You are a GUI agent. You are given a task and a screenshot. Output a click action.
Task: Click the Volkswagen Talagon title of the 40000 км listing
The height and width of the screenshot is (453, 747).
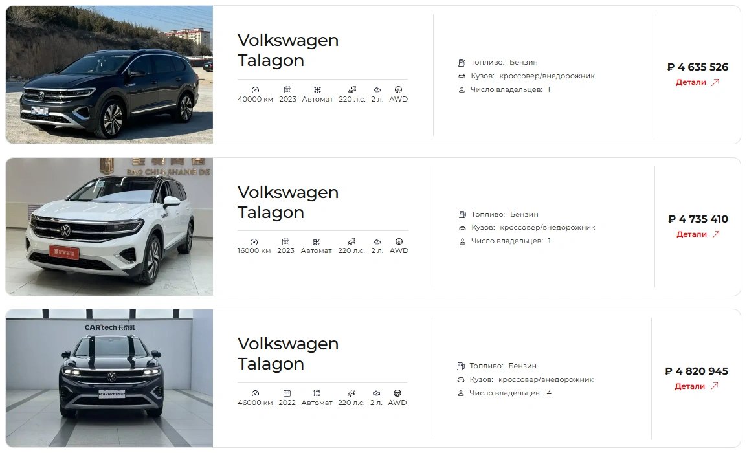coord(288,50)
